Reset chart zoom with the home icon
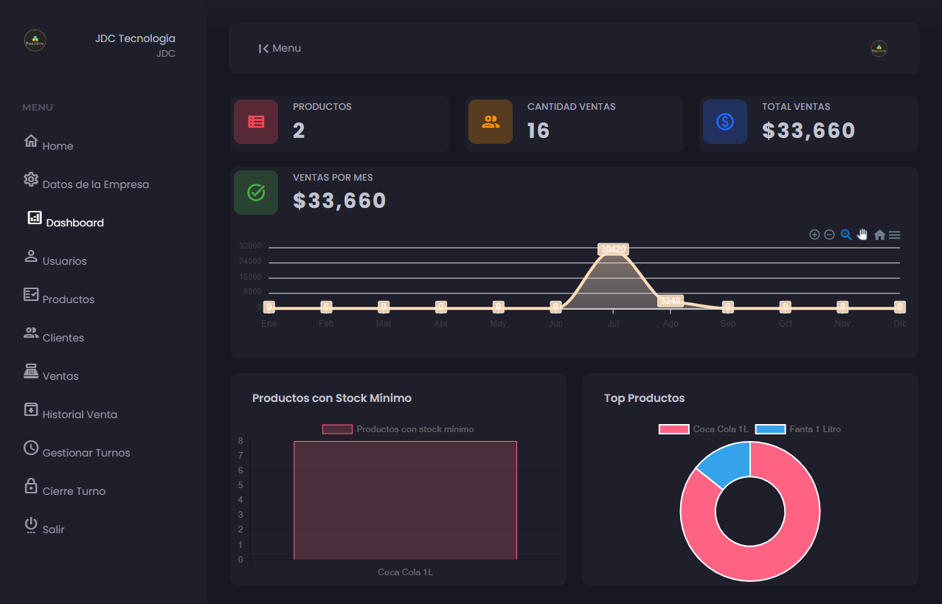 click(x=879, y=235)
